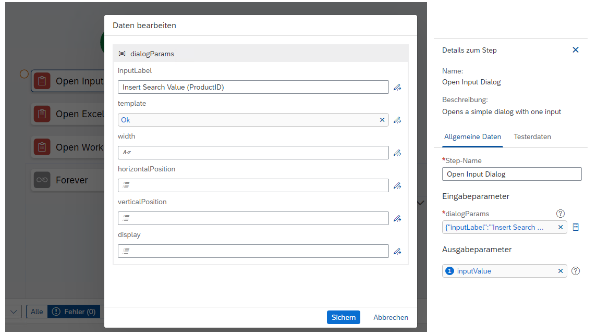Click the Eingabeparameter heading
This screenshot has height=336, width=597.
coord(476,196)
